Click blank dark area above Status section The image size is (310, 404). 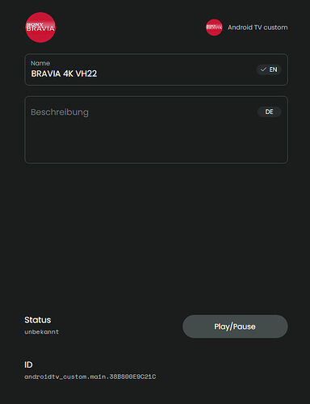[x=155, y=237]
